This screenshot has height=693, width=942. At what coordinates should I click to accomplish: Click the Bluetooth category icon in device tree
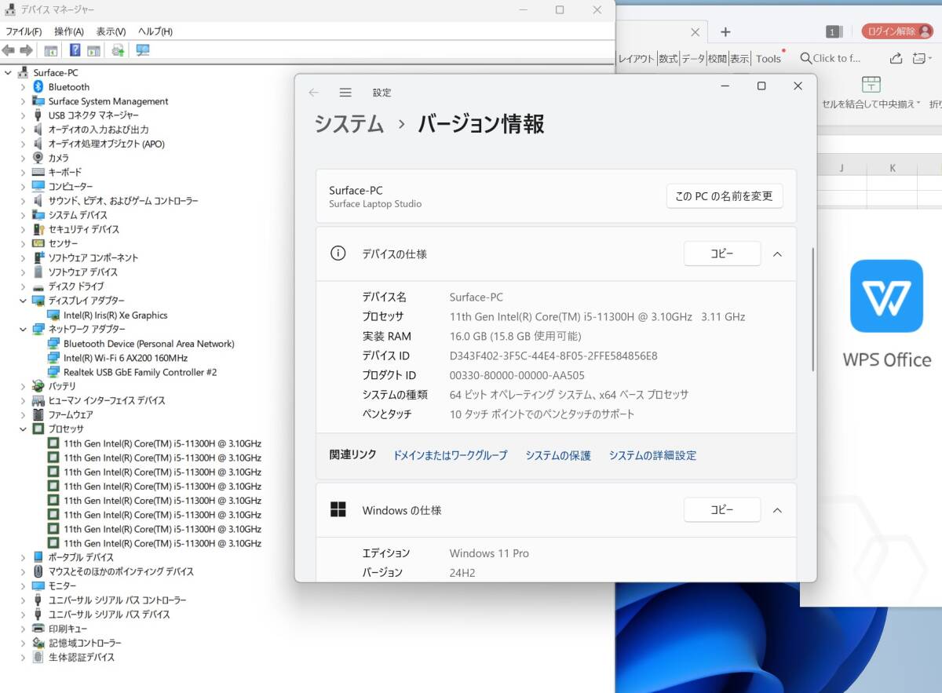pyautogui.click(x=38, y=87)
